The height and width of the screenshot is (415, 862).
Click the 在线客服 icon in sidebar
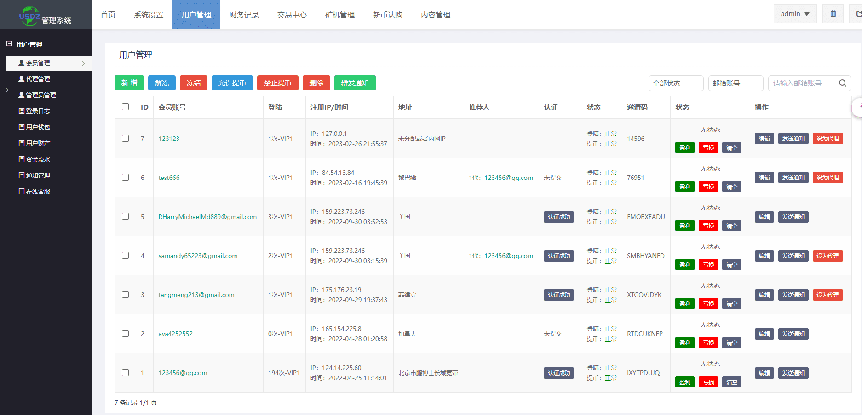click(x=21, y=191)
